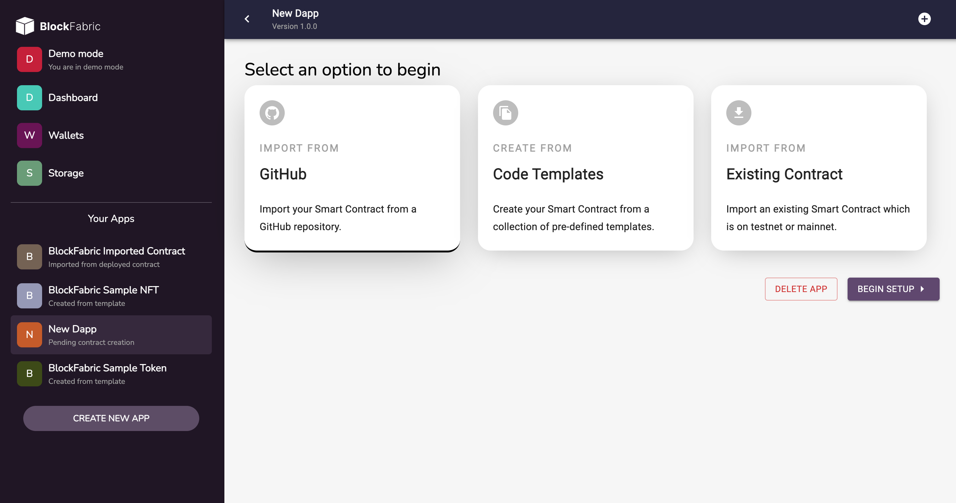The width and height of the screenshot is (956, 503).
Task: Click the plus circle icon in header
Action: [924, 19]
